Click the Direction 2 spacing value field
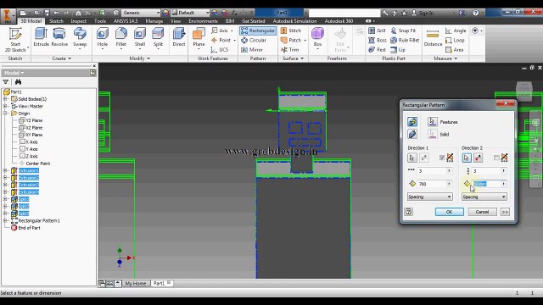The width and height of the screenshot is (543, 305). tap(489, 184)
